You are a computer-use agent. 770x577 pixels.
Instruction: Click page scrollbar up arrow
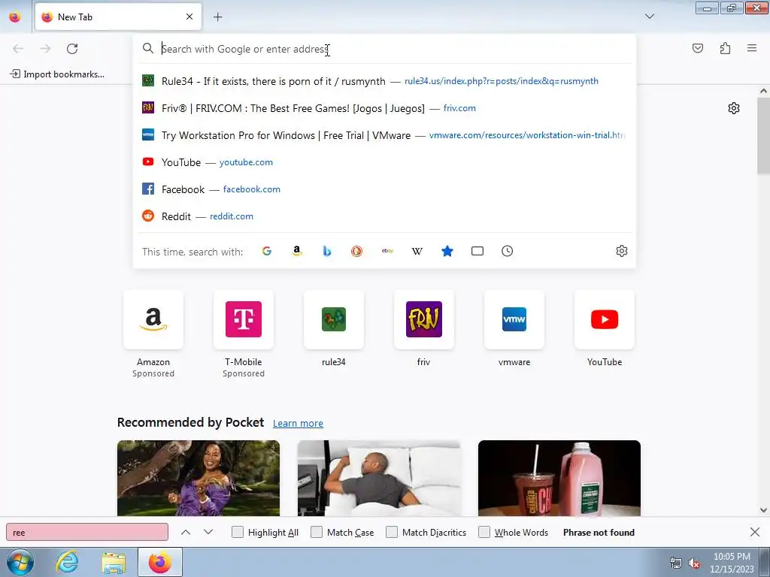click(763, 91)
